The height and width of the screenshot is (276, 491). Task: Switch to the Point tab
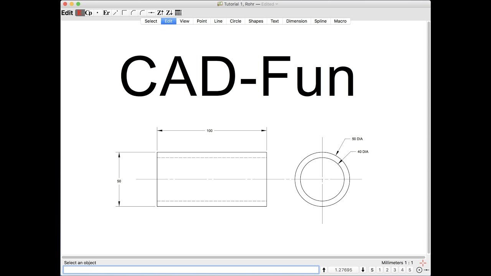[202, 21]
